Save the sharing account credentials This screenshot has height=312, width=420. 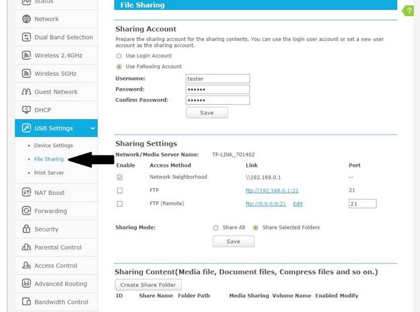point(207,113)
